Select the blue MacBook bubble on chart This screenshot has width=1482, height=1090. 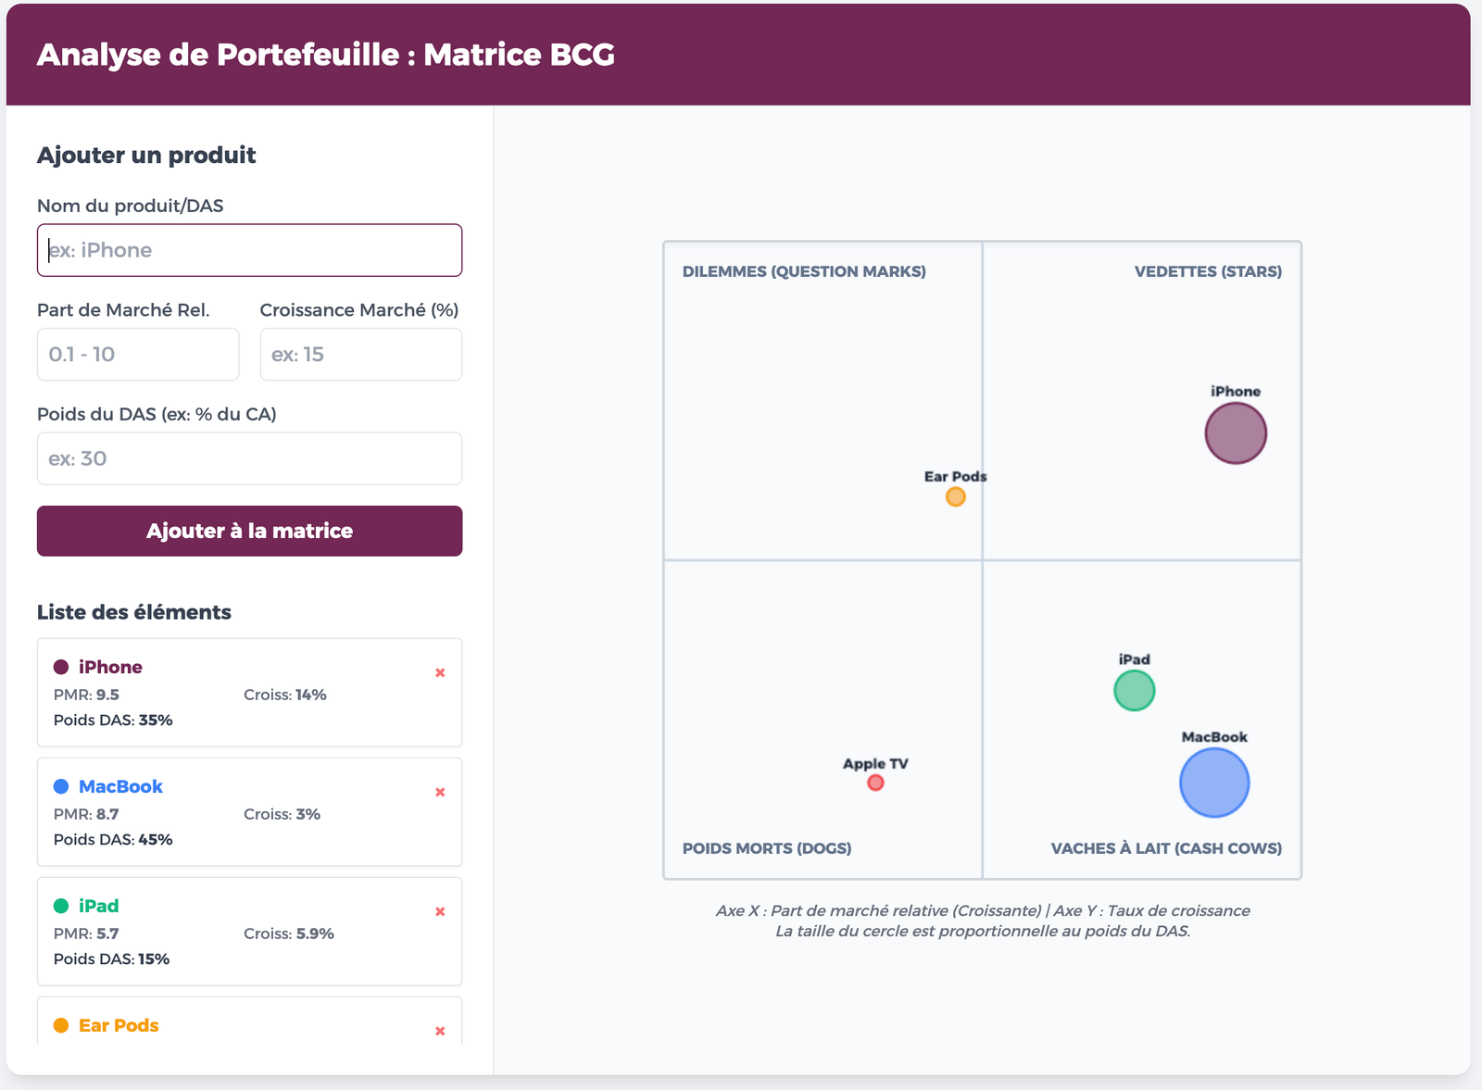pyautogui.click(x=1213, y=783)
